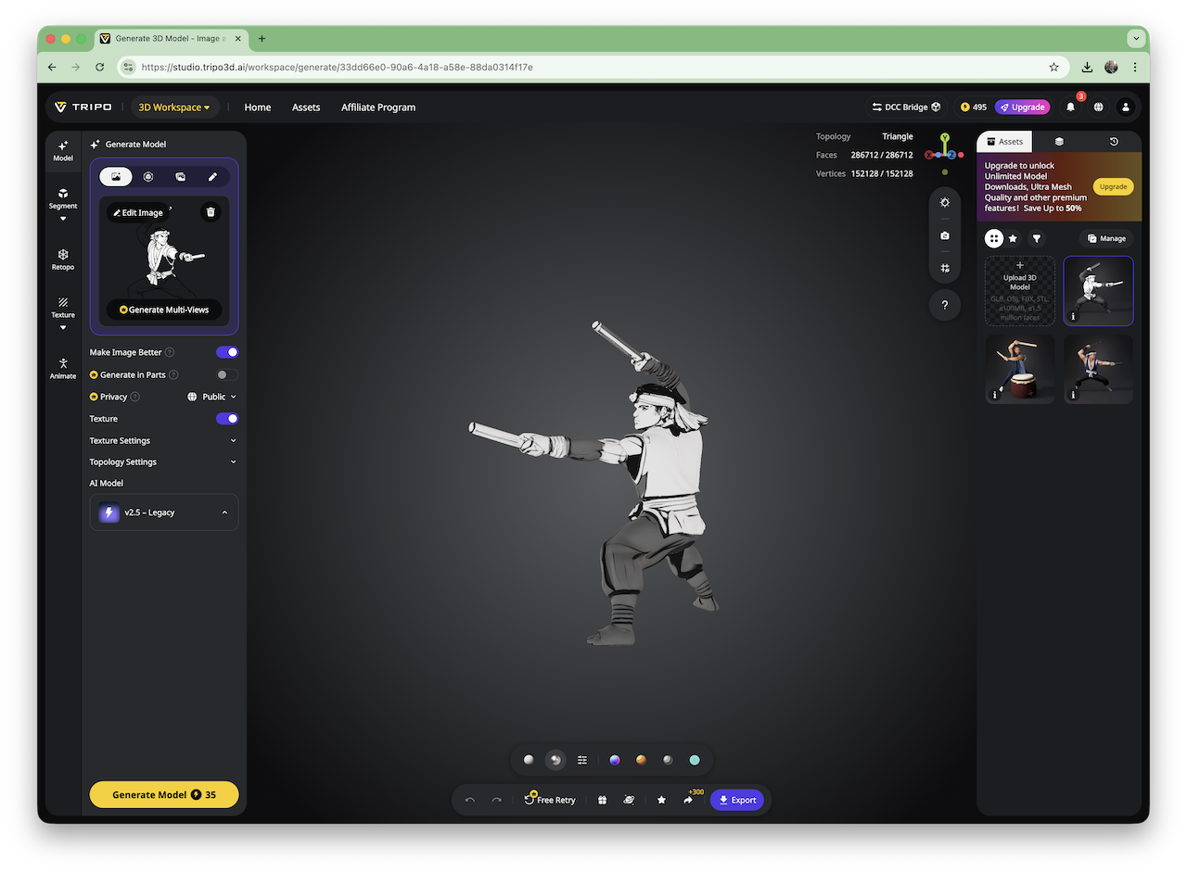
Task: Select the drummer with taiko drum thumbnail
Action: click(x=1019, y=369)
